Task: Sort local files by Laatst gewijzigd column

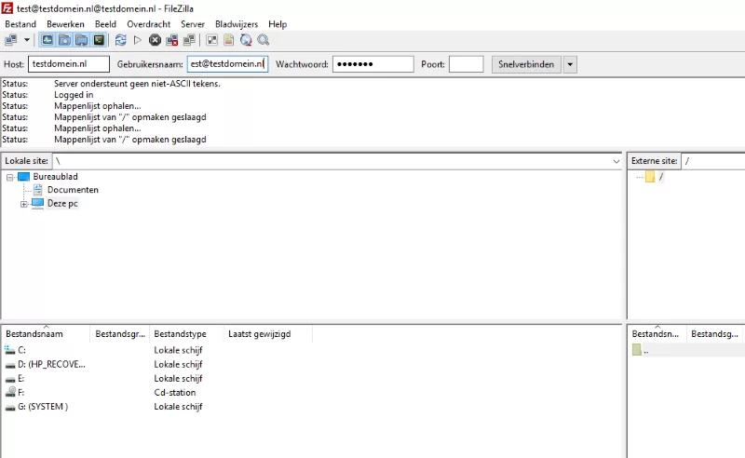Action: [267, 334]
